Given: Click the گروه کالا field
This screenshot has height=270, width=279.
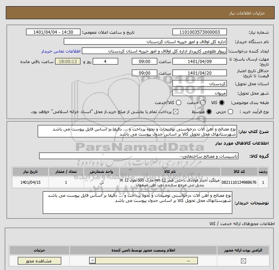Looking at the screenshot, I should click(139, 156).
